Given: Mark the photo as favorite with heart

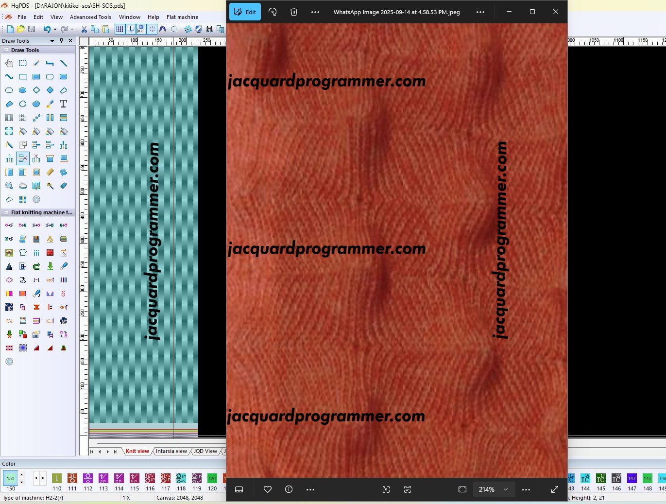Looking at the screenshot, I should [267, 489].
